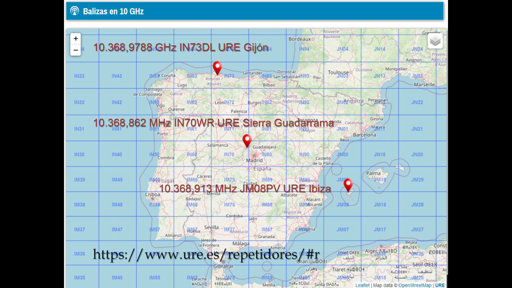Image resolution: width=512 pixels, height=288 pixels.
Task: Open the OpenStreetMap attribution link
Action: (415, 285)
